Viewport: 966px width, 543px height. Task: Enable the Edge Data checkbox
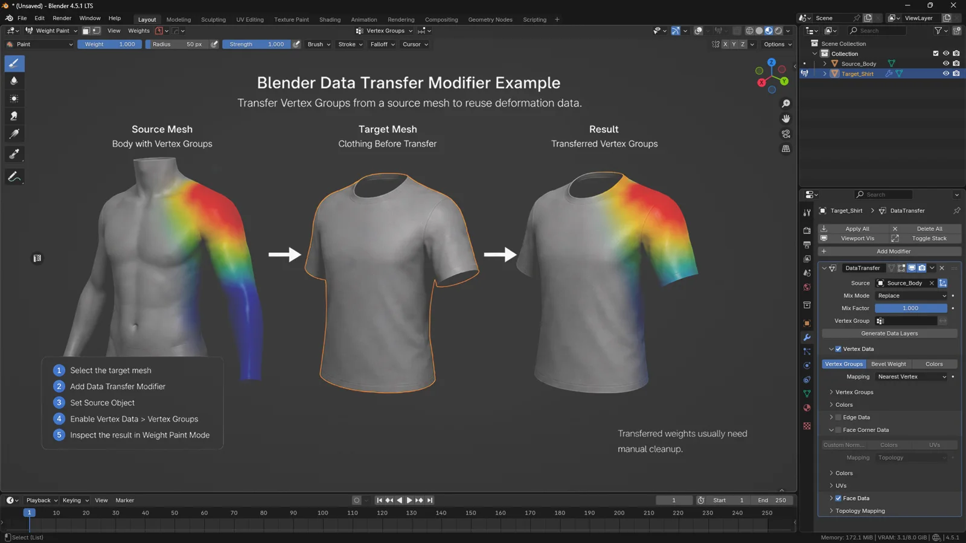[838, 418]
